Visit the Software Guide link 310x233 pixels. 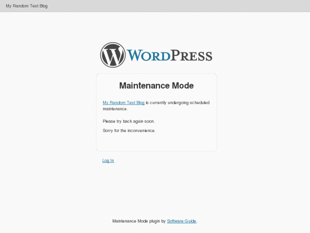click(182, 221)
